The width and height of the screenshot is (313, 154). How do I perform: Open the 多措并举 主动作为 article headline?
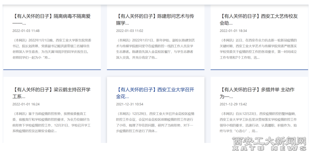point(259,93)
